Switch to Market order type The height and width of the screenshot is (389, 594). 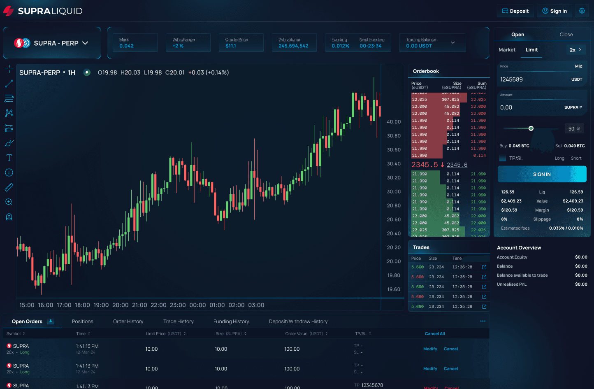[507, 50]
